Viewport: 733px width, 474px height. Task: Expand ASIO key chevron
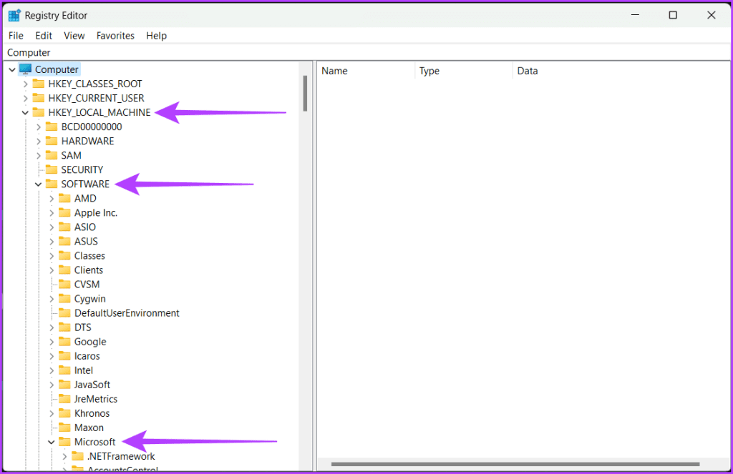point(52,227)
